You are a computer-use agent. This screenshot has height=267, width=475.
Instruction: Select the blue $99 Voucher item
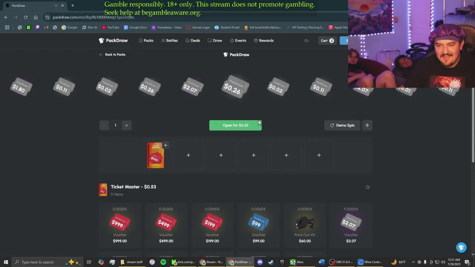click(x=259, y=225)
